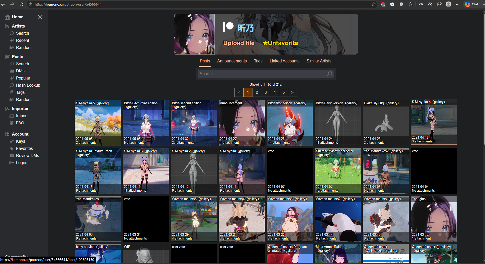
Task: Select current page 1 in pagination
Action: (248, 93)
